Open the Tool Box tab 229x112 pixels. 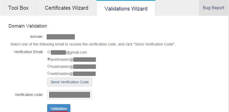click(18, 8)
